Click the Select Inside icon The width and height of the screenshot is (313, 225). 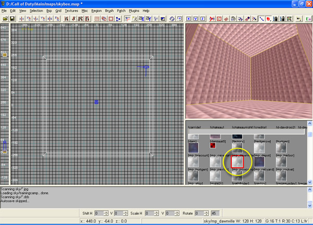click(87, 19)
